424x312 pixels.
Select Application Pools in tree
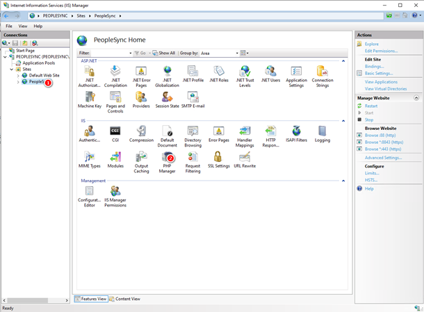pyautogui.click(x=38, y=63)
